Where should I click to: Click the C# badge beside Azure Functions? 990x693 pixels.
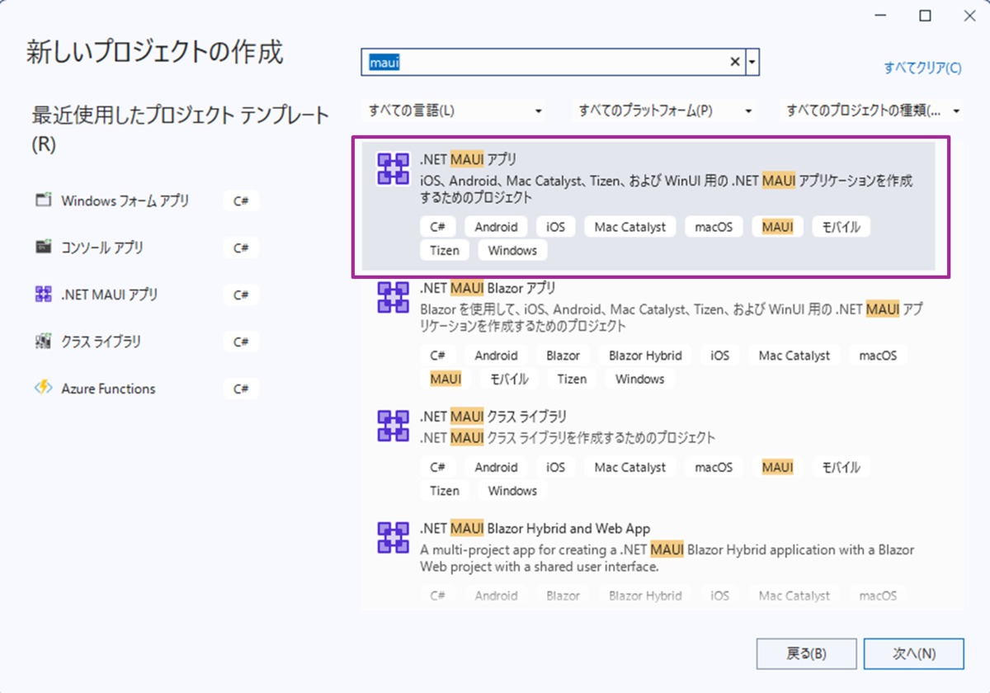[x=241, y=389]
